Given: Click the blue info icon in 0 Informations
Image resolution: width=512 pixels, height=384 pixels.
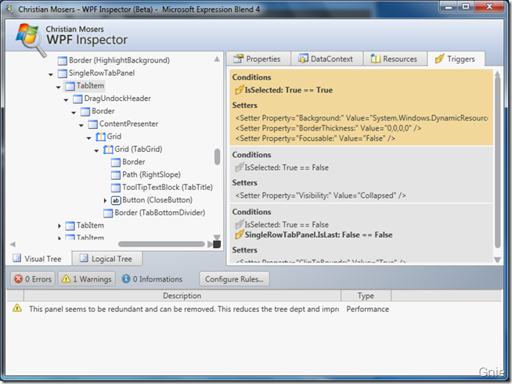Looking at the screenshot, I should pyautogui.click(x=126, y=278).
